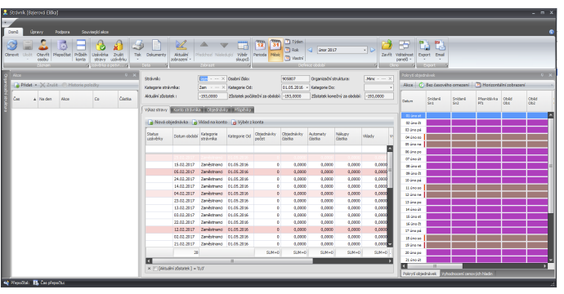Toggle the Aktuální zůstatek filter checkbox
Image resolution: width=564 pixels, height=294 pixels.
click(x=155, y=269)
